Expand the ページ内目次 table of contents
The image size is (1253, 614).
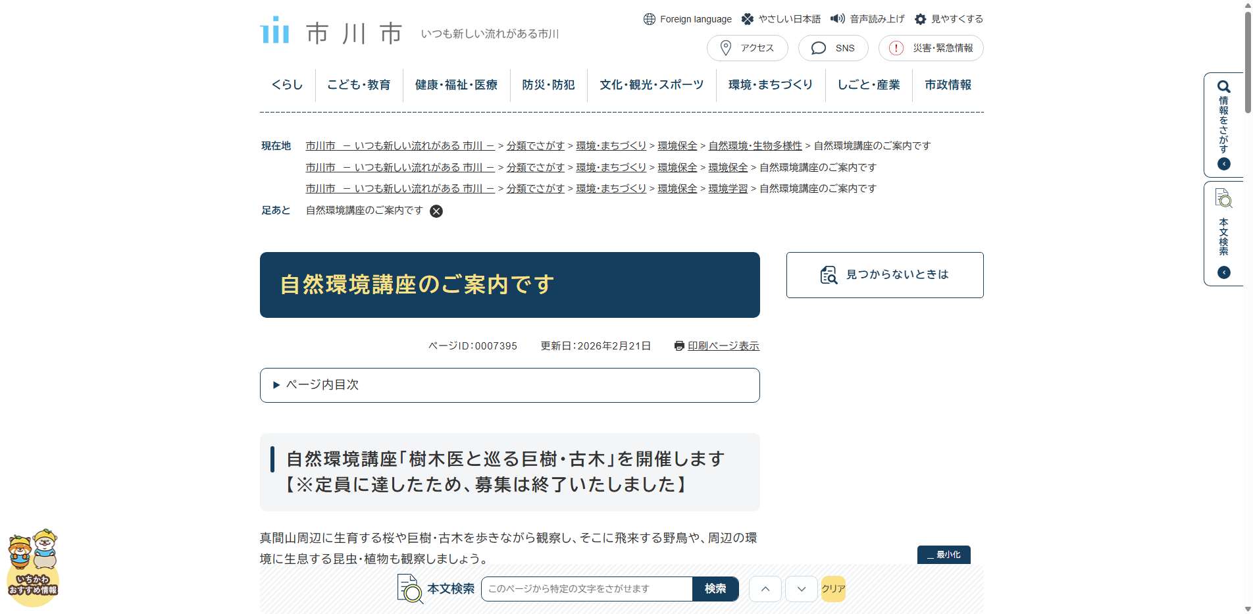509,385
